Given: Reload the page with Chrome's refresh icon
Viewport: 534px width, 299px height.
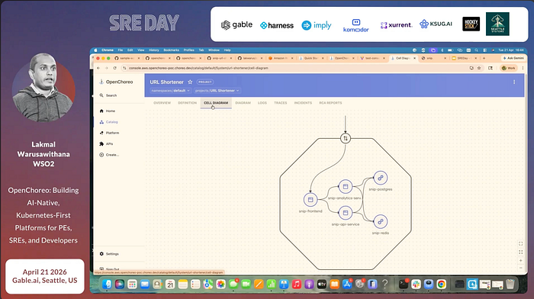Looking at the screenshot, I should coord(114,68).
